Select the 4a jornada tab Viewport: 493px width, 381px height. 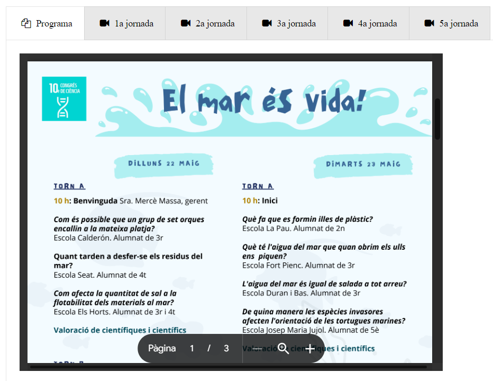[369, 23]
